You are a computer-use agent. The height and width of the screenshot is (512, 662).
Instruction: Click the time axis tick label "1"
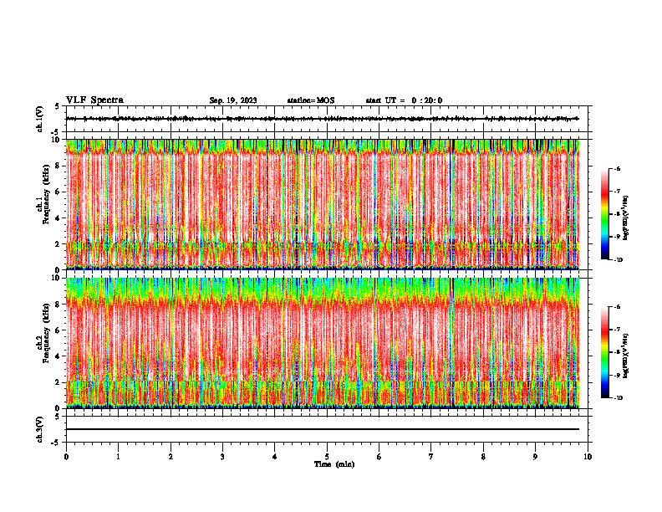coord(118,457)
